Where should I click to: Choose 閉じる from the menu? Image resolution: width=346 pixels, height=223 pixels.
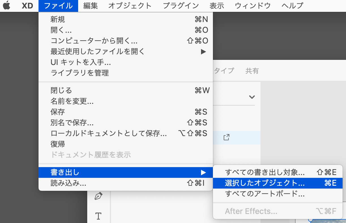(x=125, y=90)
